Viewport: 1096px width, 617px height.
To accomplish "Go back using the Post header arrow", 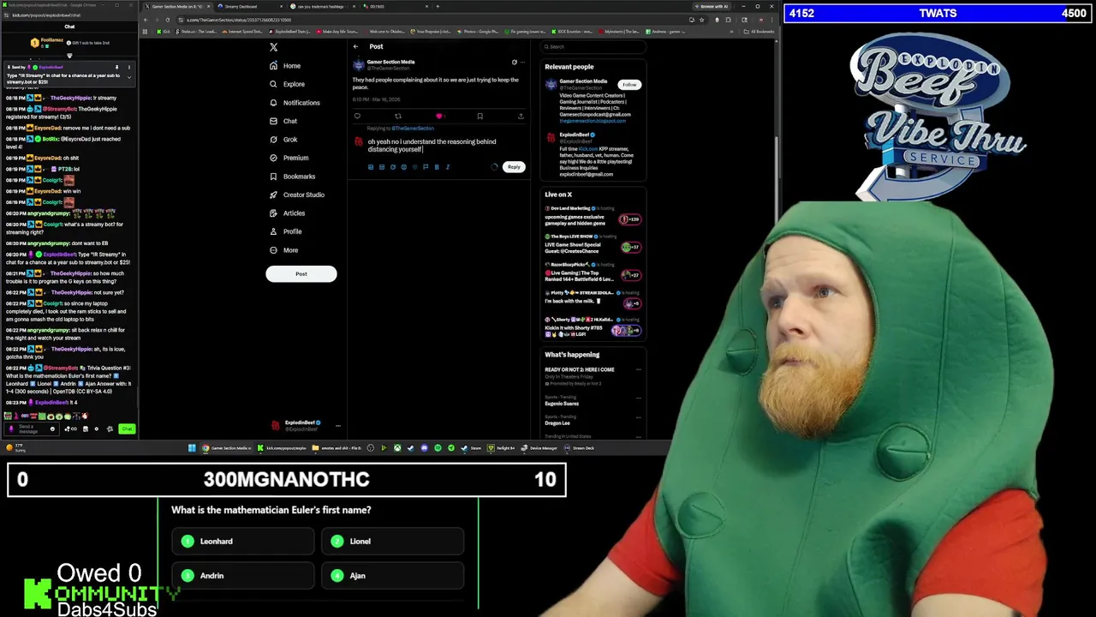I will tap(355, 46).
